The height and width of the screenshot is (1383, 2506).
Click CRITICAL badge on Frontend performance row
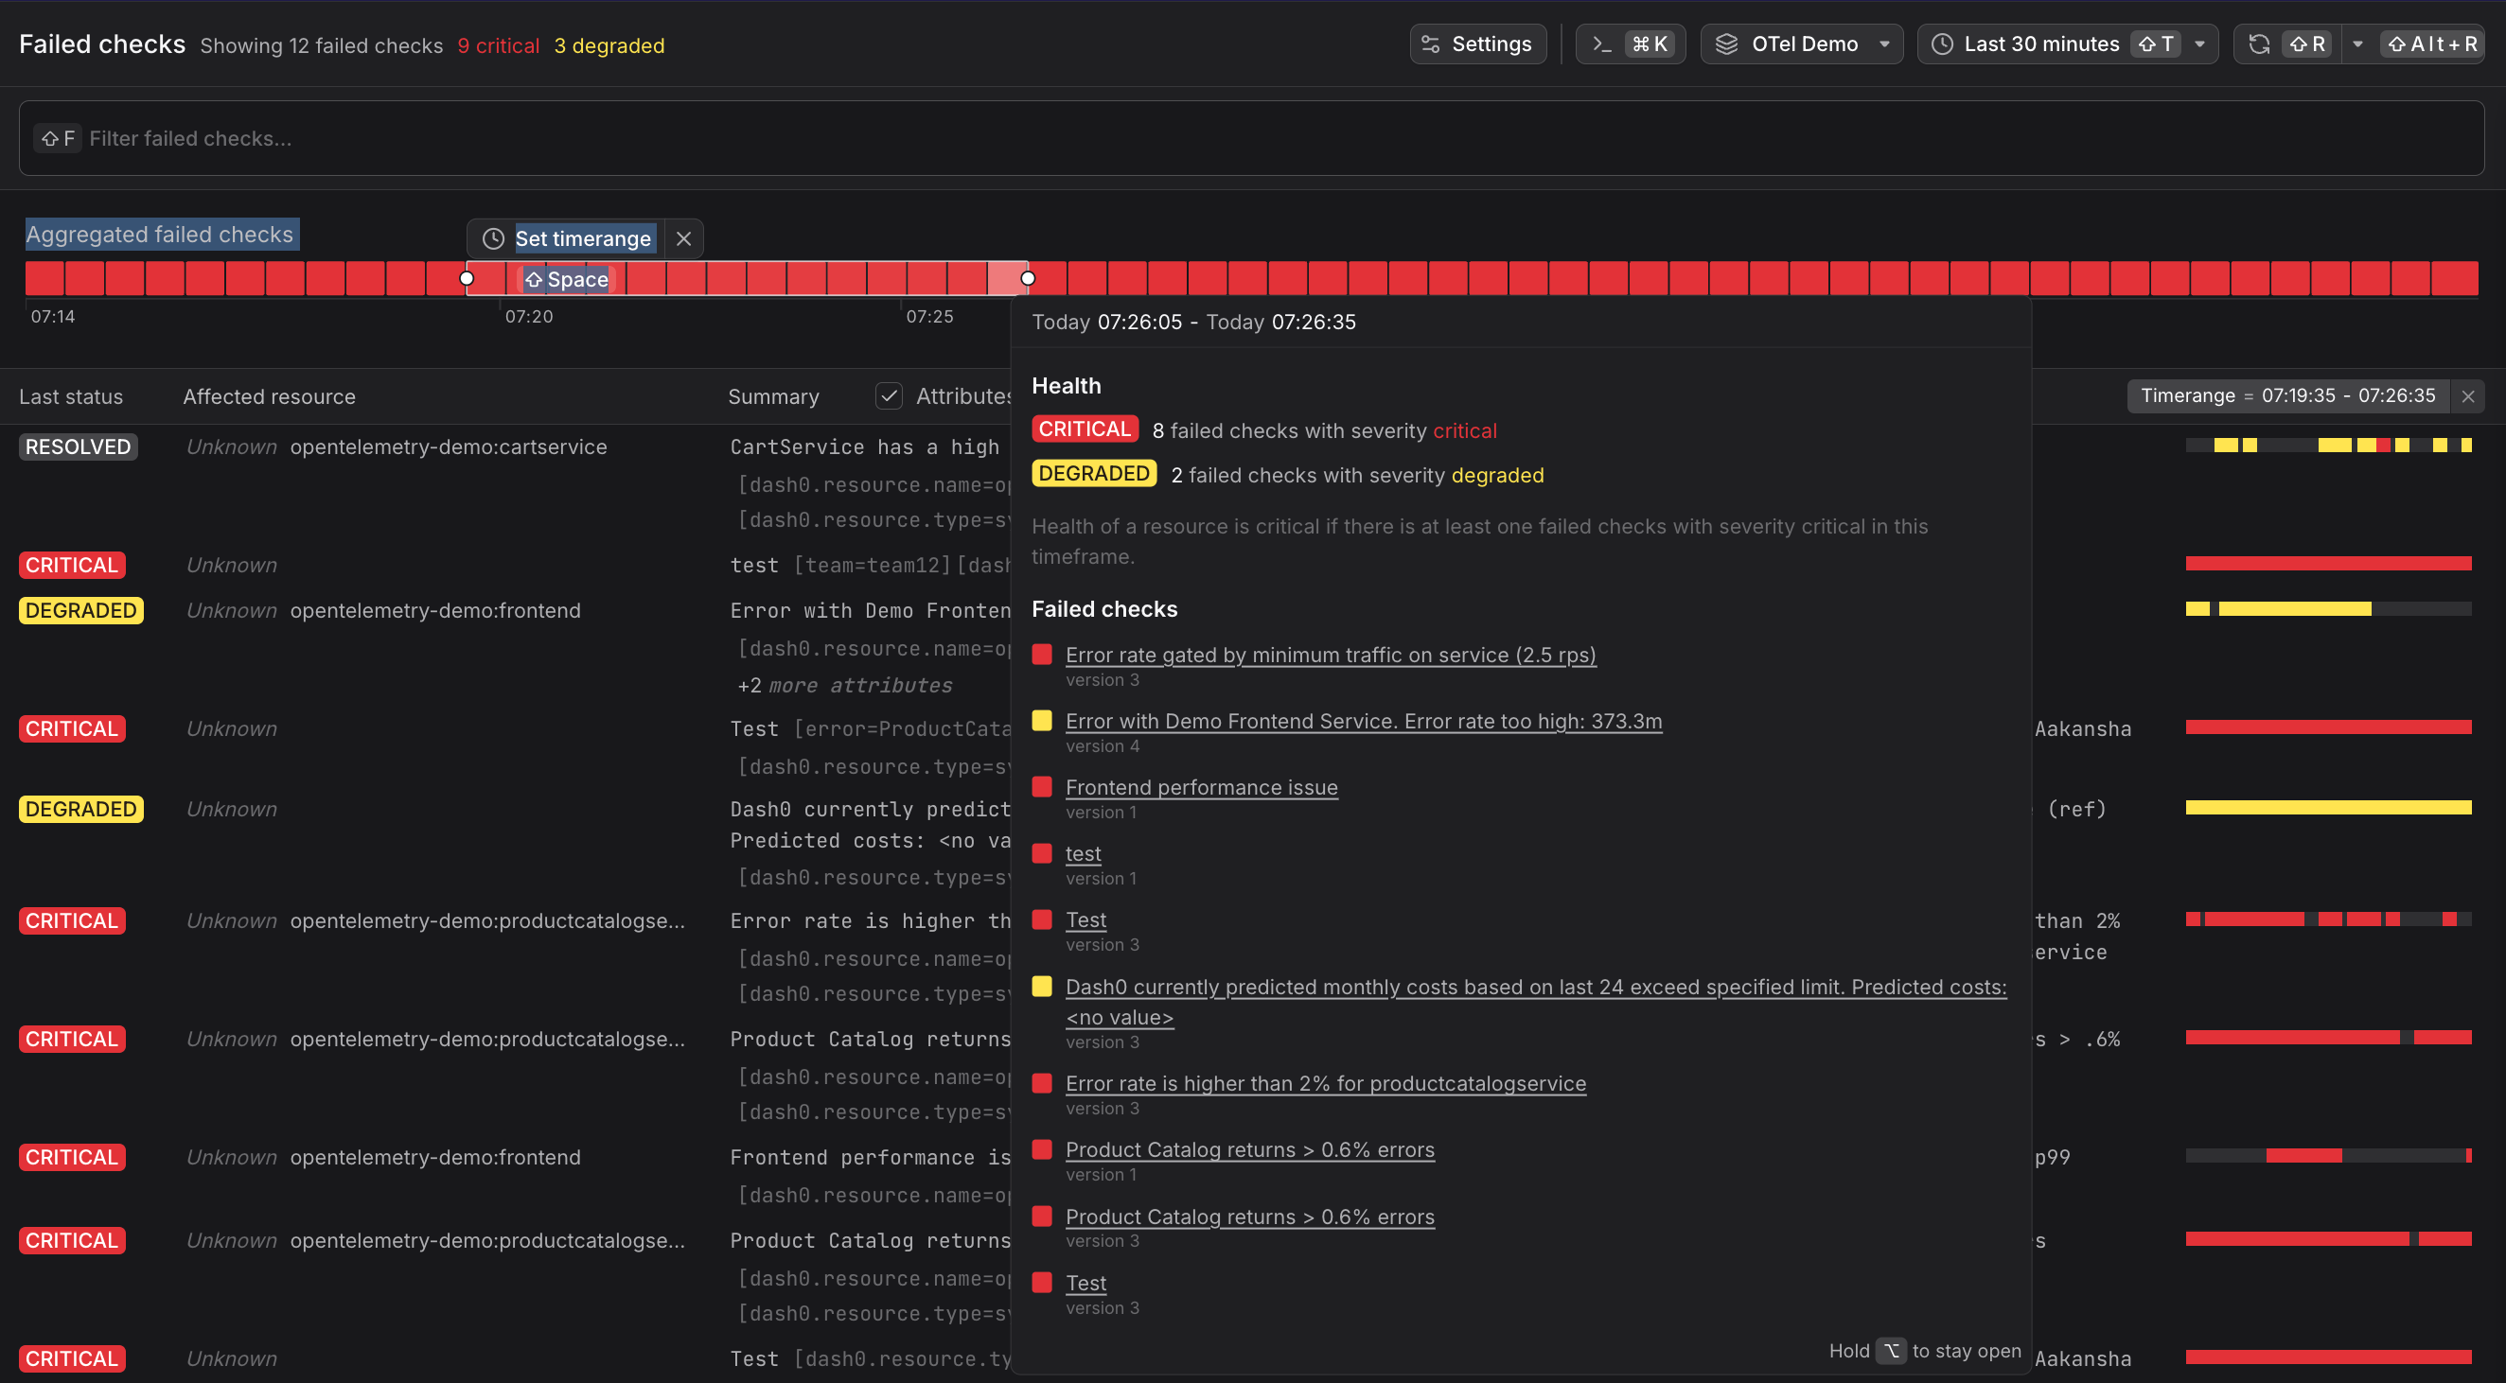(72, 1156)
